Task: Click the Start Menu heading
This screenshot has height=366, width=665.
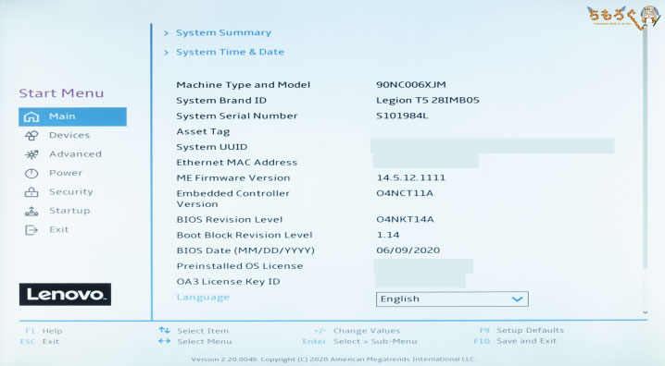Action: click(x=61, y=93)
